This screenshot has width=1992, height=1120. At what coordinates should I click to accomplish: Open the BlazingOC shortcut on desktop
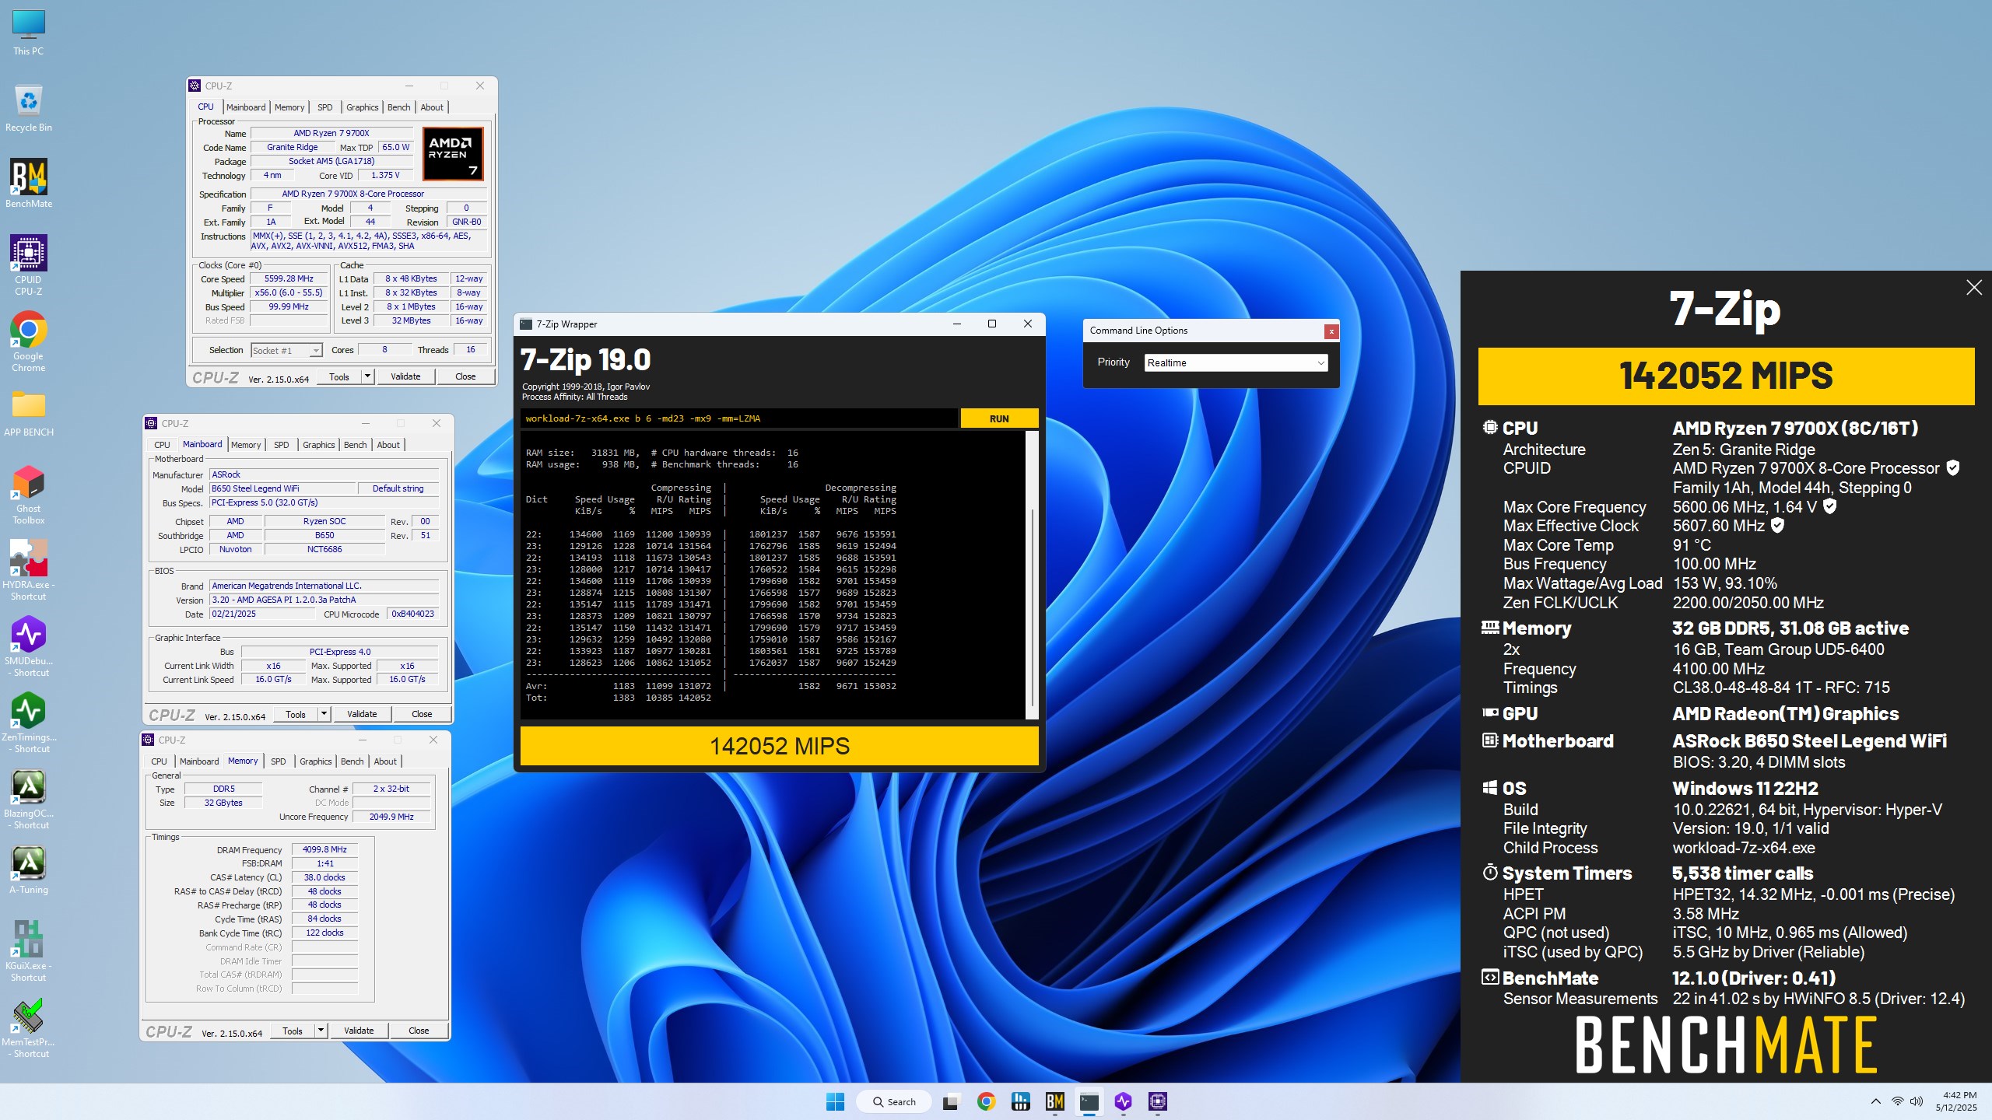coord(29,799)
